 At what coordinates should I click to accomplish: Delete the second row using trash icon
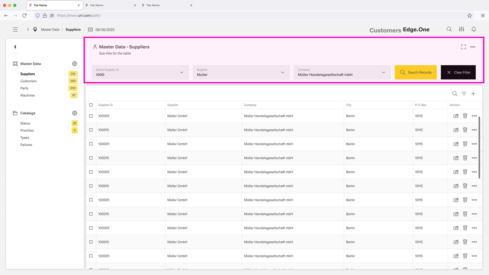(465, 130)
